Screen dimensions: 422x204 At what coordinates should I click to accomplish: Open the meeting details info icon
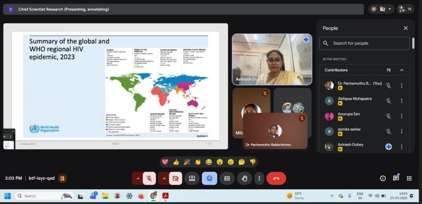pyautogui.click(x=383, y=178)
